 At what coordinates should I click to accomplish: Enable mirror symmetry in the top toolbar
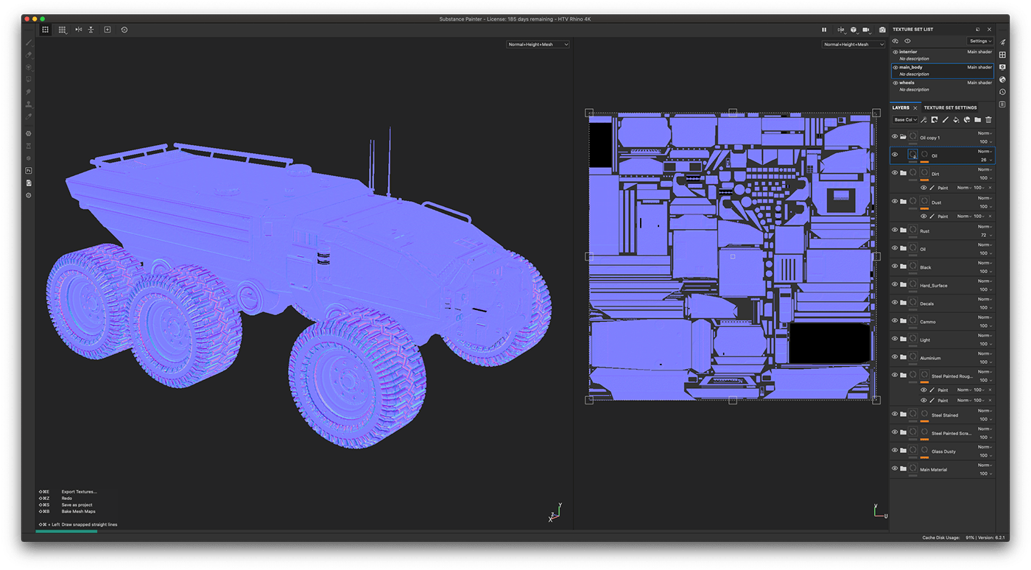[77, 29]
